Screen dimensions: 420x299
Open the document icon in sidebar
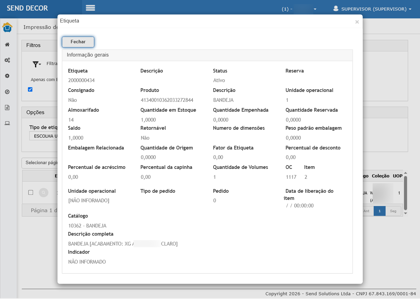point(7,107)
